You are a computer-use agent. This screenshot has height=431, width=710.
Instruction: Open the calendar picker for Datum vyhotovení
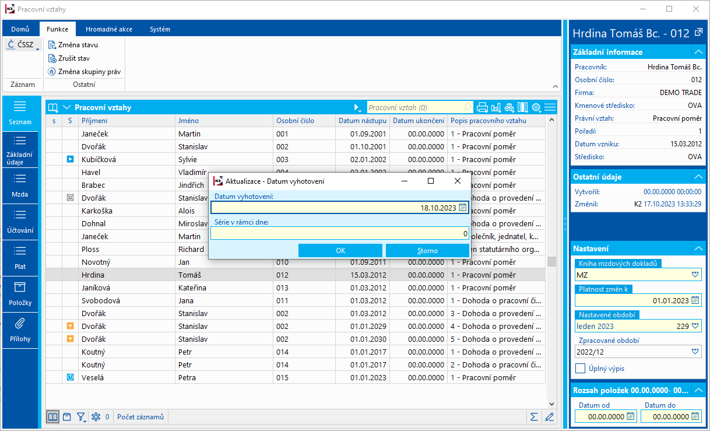463,208
